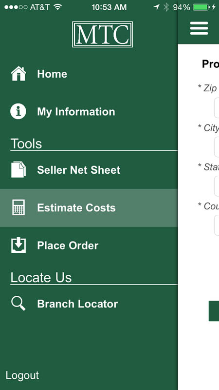Select Estimate Costs in the menu
Image resolution: width=219 pixels, height=390 pixels.
pos(89,207)
